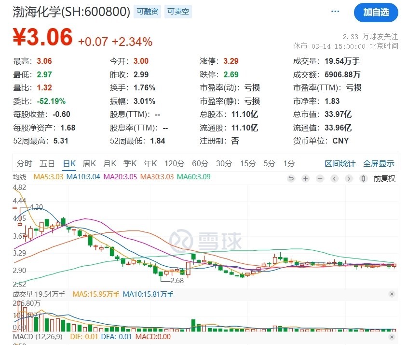Close the MACD indicator panel
This screenshot has height=345, width=407.
pos(392,337)
